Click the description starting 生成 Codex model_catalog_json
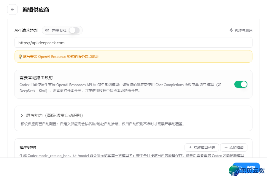Viewport: 267px width, 178px height. [x=132, y=155]
